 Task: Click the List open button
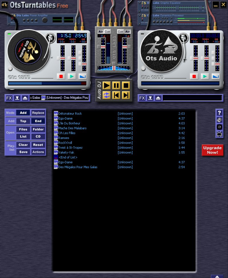click(x=23, y=136)
